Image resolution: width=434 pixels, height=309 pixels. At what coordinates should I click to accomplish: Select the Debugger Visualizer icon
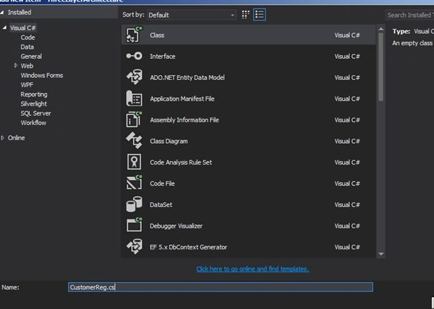tap(134, 225)
